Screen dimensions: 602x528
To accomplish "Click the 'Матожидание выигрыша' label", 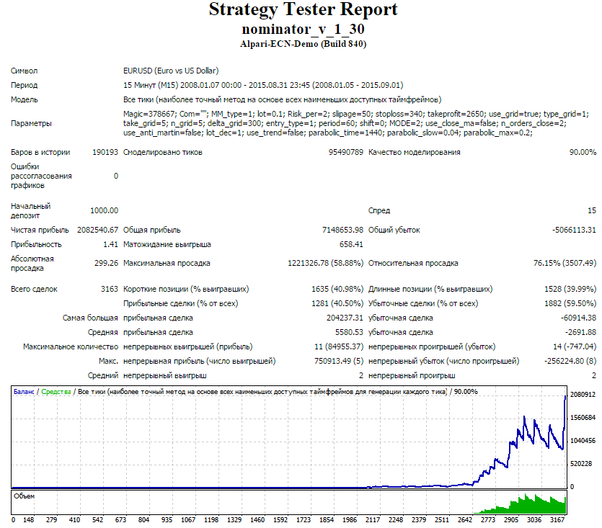I will tap(167, 245).
